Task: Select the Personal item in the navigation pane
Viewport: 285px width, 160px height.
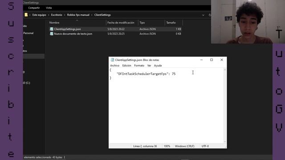Action: pyautogui.click(x=28, y=33)
